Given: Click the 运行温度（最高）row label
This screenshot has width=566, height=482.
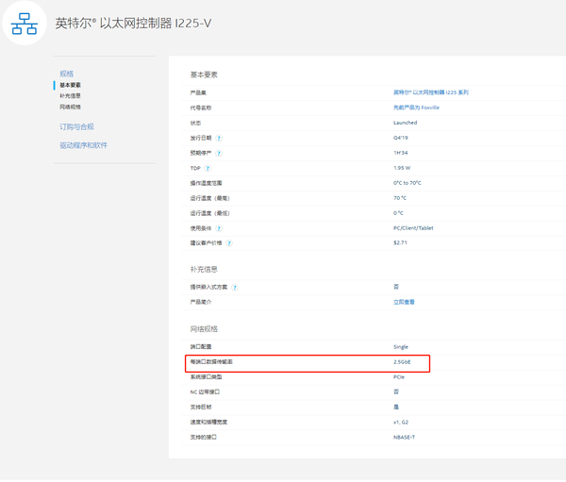Looking at the screenshot, I should (x=209, y=199).
